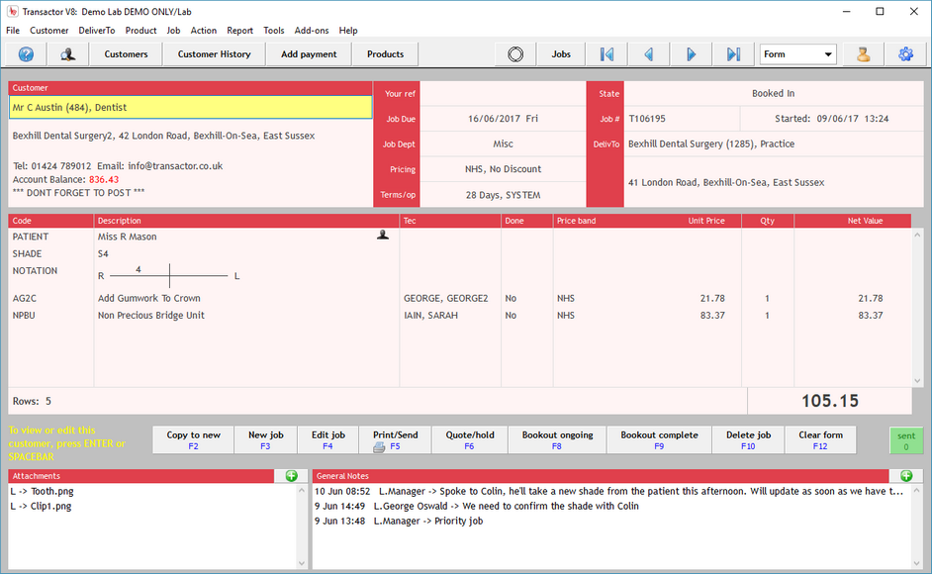
Task: Click the patient icon next to Miss R Mason
Action: pyautogui.click(x=383, y=236)
